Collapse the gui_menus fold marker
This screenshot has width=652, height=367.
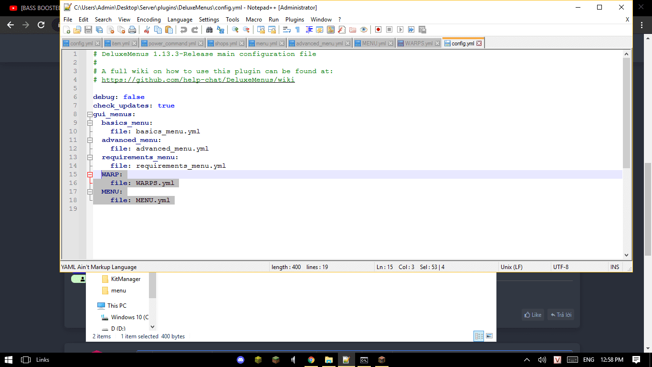pos(90,115)
